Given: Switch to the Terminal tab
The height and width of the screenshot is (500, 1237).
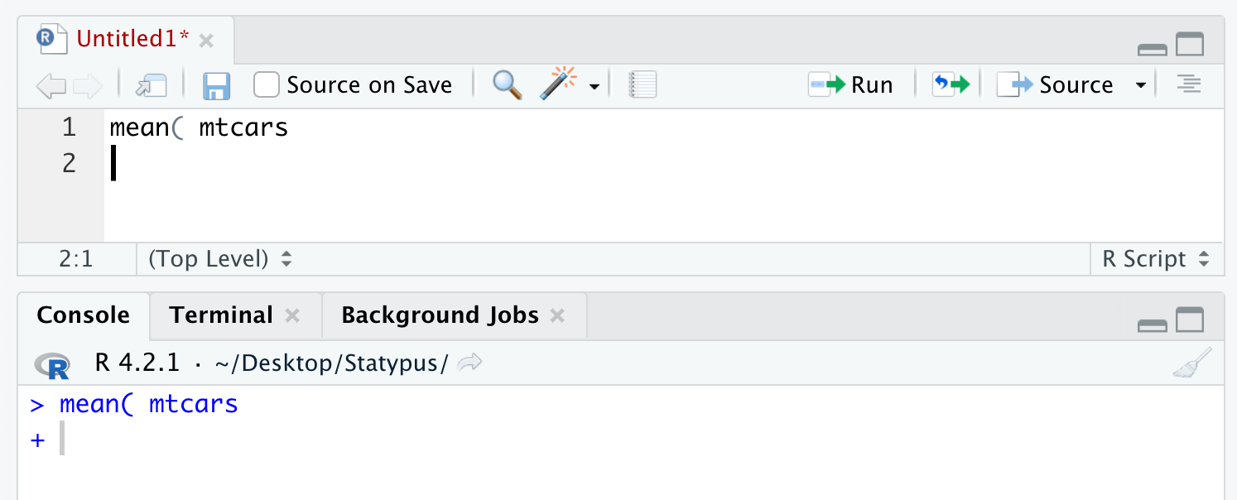Looking at the screenshot, I should tap(221, 315).
